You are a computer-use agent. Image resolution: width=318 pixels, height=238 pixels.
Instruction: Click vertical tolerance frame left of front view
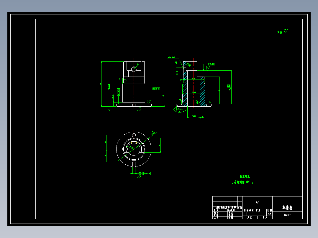point(119,92)
